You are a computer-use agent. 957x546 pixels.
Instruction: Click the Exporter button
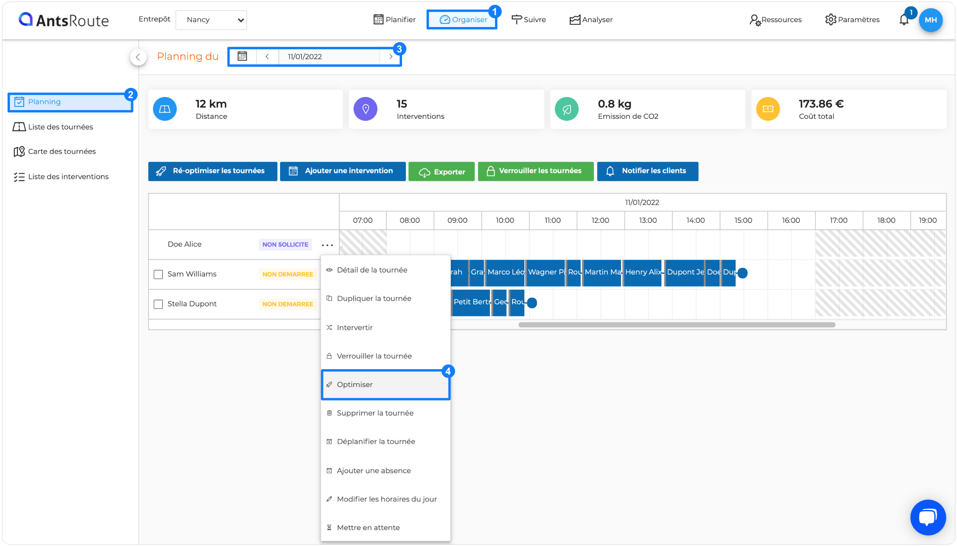coord(441,171)
